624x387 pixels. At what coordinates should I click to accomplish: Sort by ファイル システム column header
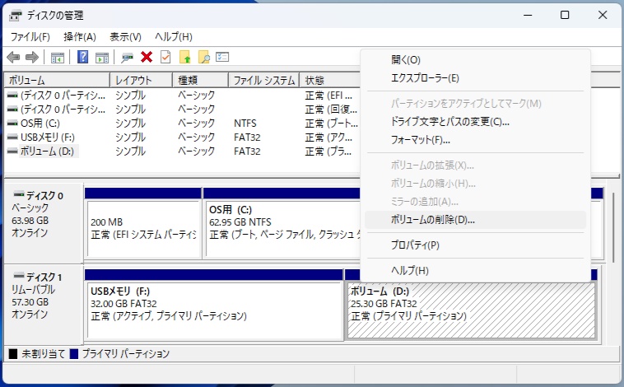[264, 81]
